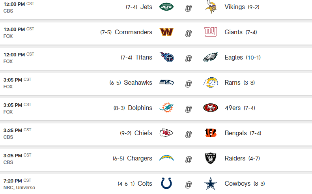312x194 pixels.
Task: Select the San Francisco 49ers logo
Action: click(211, 108)
